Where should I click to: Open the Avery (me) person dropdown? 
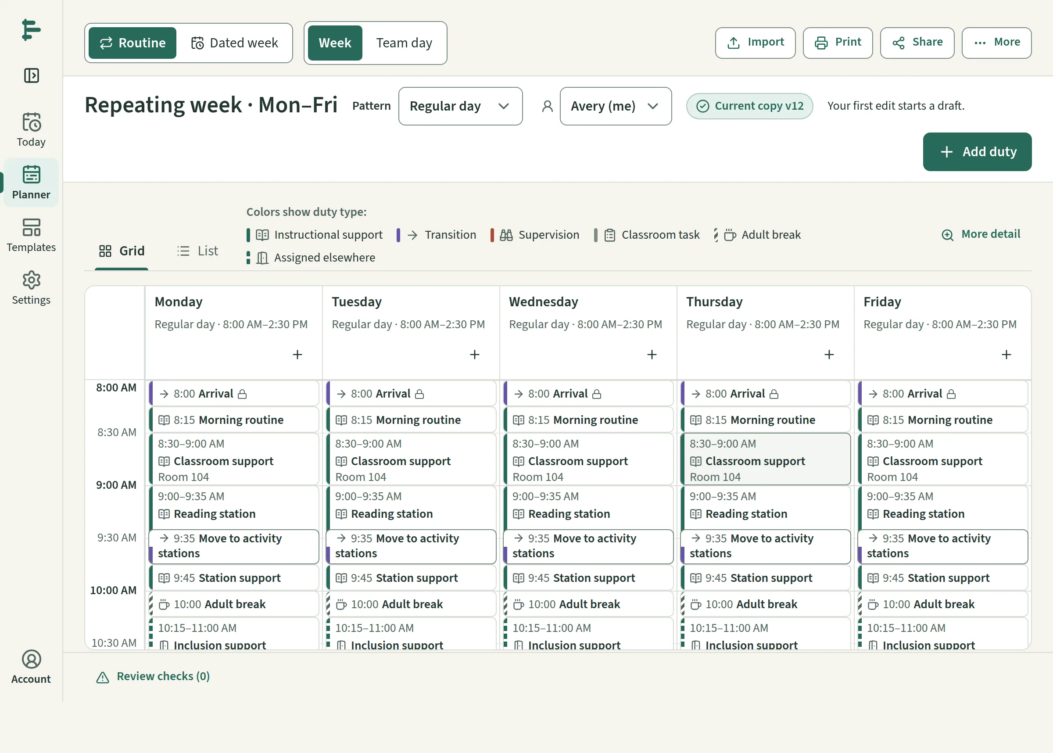click(616, 106)
